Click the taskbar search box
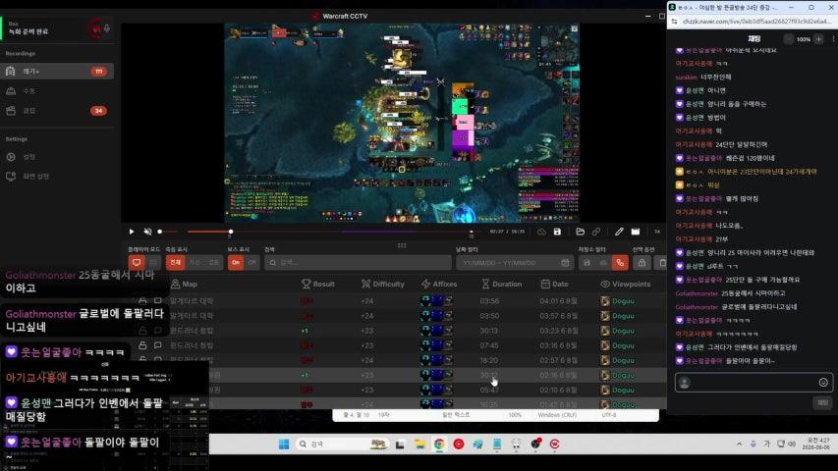Viewport: 838px width, 471px height. coord(342,445)
